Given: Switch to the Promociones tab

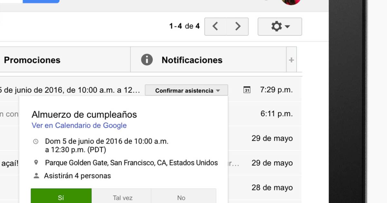Looking at the screenshot, I should coord(32,60).
